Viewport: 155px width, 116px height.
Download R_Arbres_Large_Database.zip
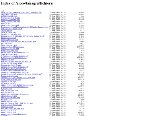(x=14, y=58)
